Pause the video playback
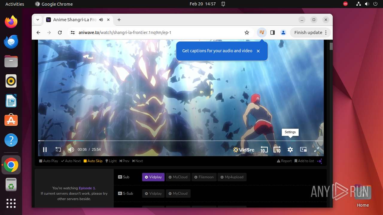The width and height of the screenshot is (383, 215). tap(45, 150)
